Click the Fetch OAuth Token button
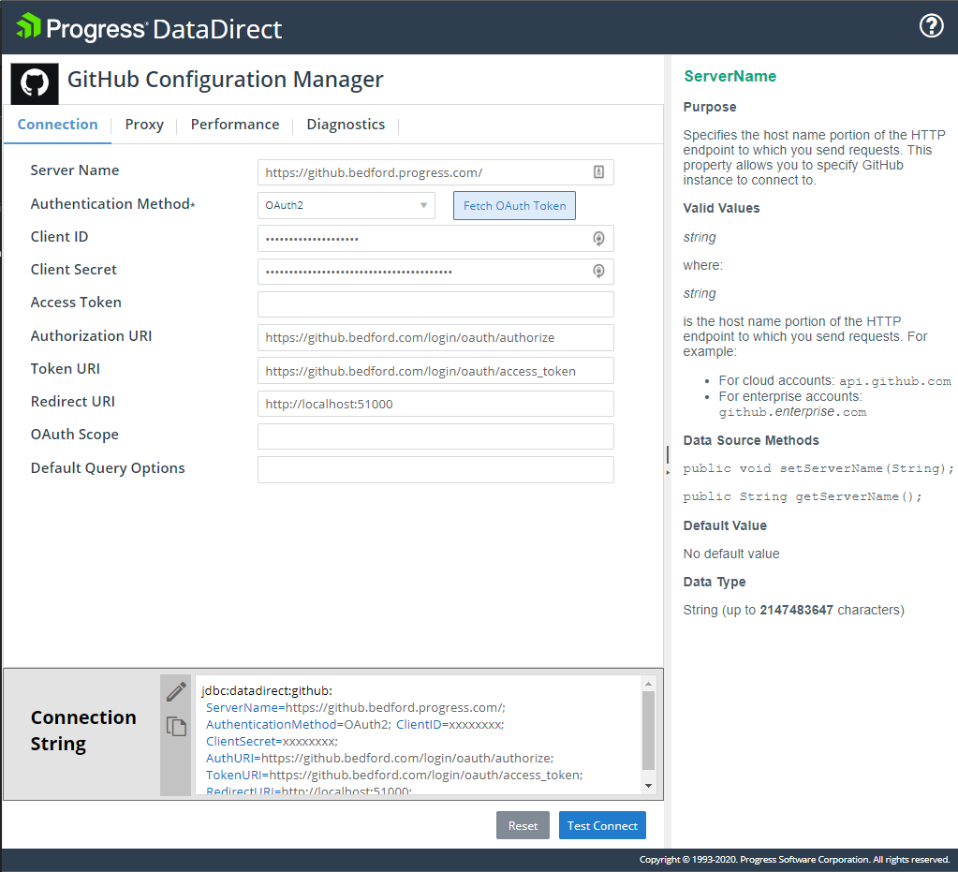The height and width of the screenshot is (872, 958). (x=514, y=205)
